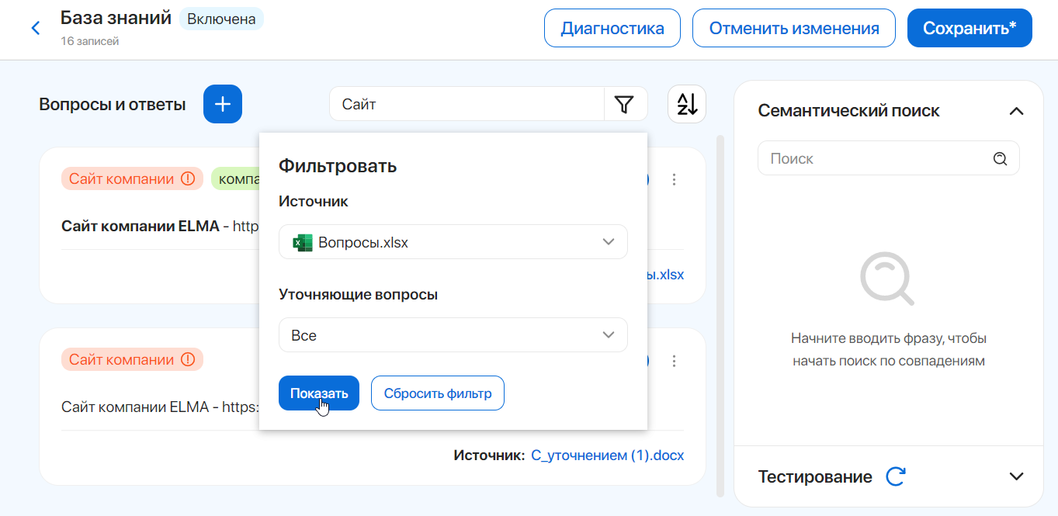Screen dimensions: 1058x516
Task: Open the three-dot menu on the first card
Action: (x=674, y=178)
